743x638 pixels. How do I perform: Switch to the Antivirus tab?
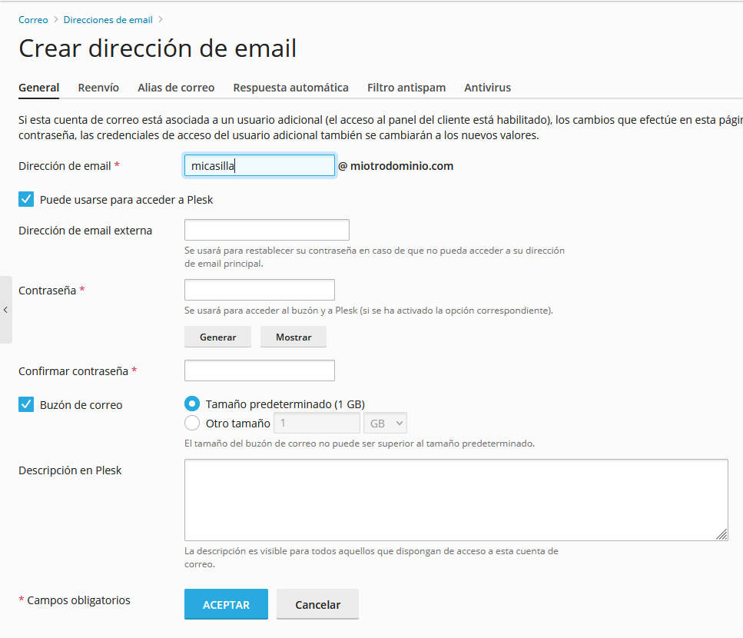coord(487,88)
